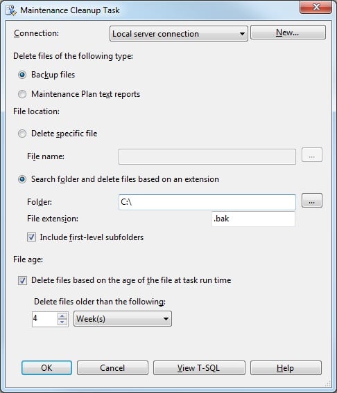Select Search folder and delete files option
The width and height of the screenshot is (337, 393).
click(x=22, y=179)
